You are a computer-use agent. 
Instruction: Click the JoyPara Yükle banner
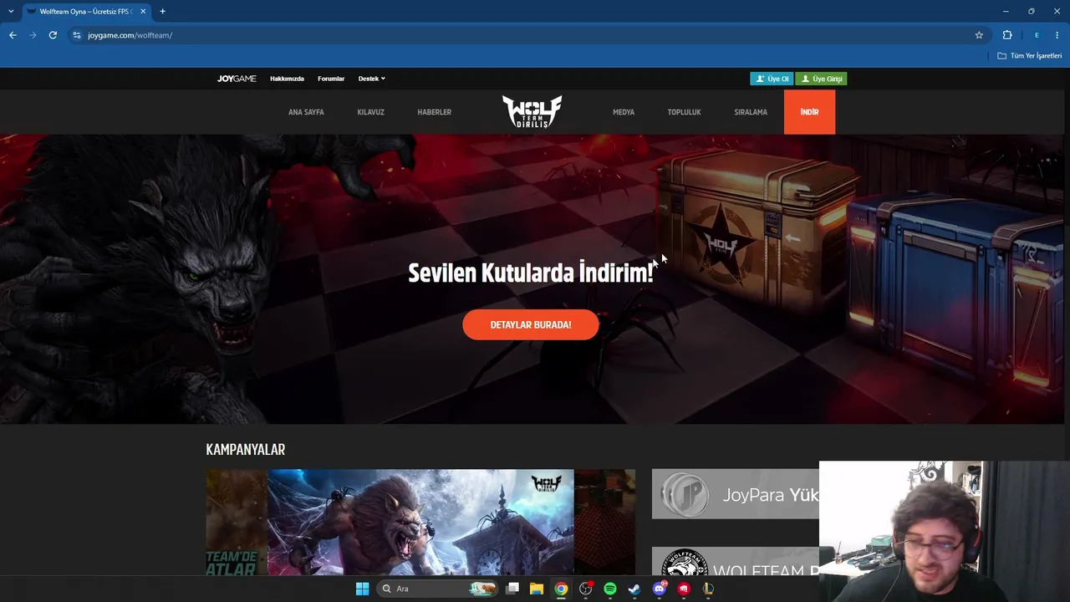tap(736, 494)
